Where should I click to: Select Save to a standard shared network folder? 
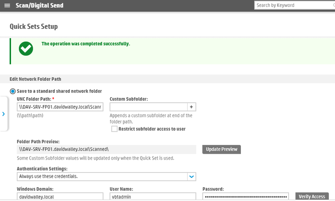click(x=13, y=91)
